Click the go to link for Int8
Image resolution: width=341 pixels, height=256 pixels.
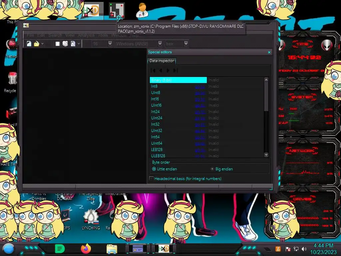[x=200, y=87]
